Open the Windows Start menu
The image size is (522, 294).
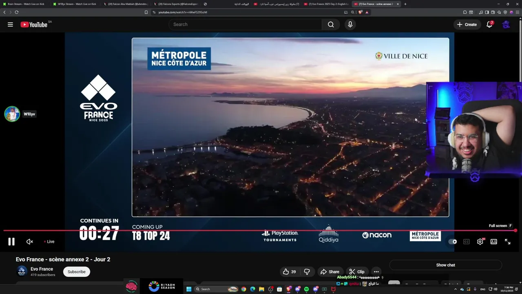point(189,289)
